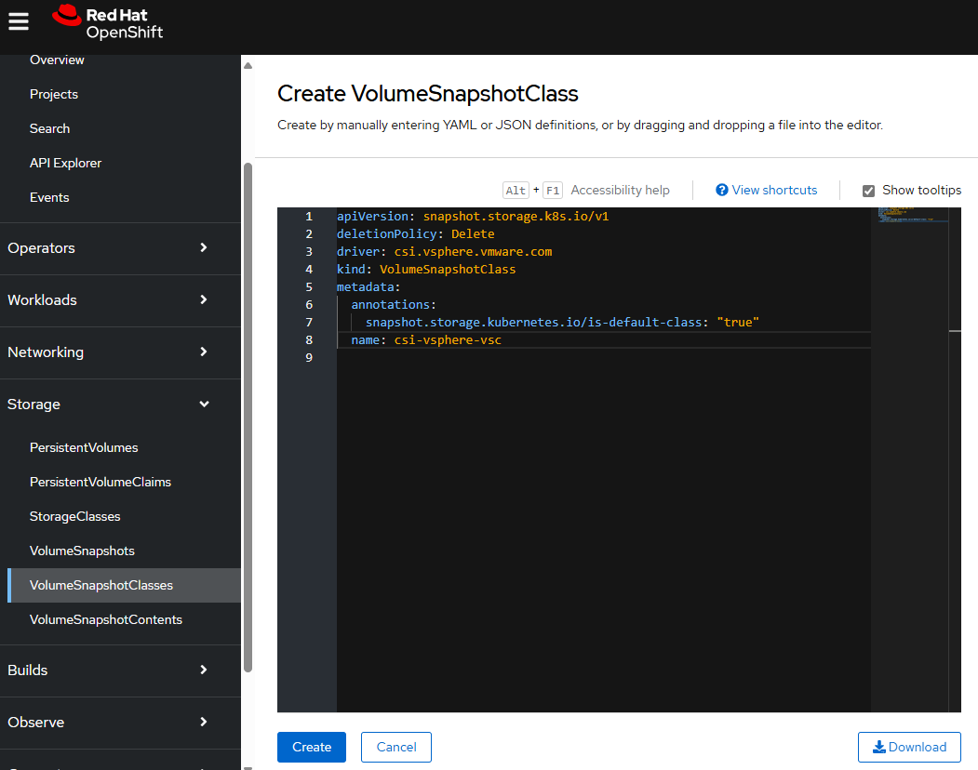Open the View shortcuts link
Image resolution: width=978 pixels, height=770 pixels.
pyautogui.click(x=774, y=190)
